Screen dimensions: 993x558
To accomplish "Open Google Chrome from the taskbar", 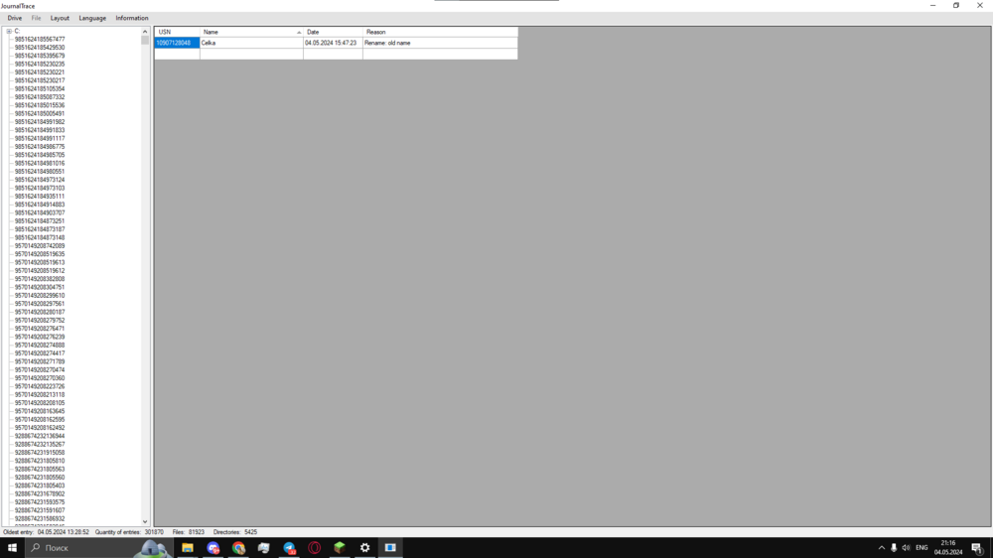I will click(238, 548).
